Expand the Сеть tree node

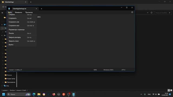(x=2, y=86)
